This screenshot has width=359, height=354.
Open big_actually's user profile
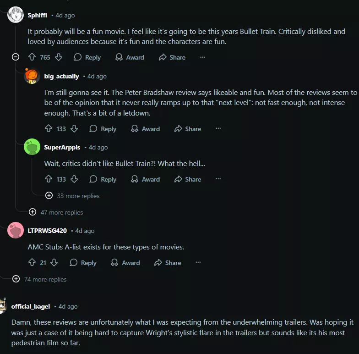[61, 76]
